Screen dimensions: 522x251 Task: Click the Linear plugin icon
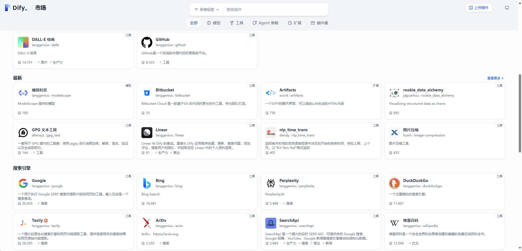pyautogui.click(x=147, y=133)
